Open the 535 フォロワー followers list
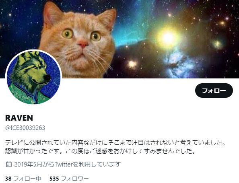Image resolution: width=239 pixels, height=183 pixels. coord(69,179)
